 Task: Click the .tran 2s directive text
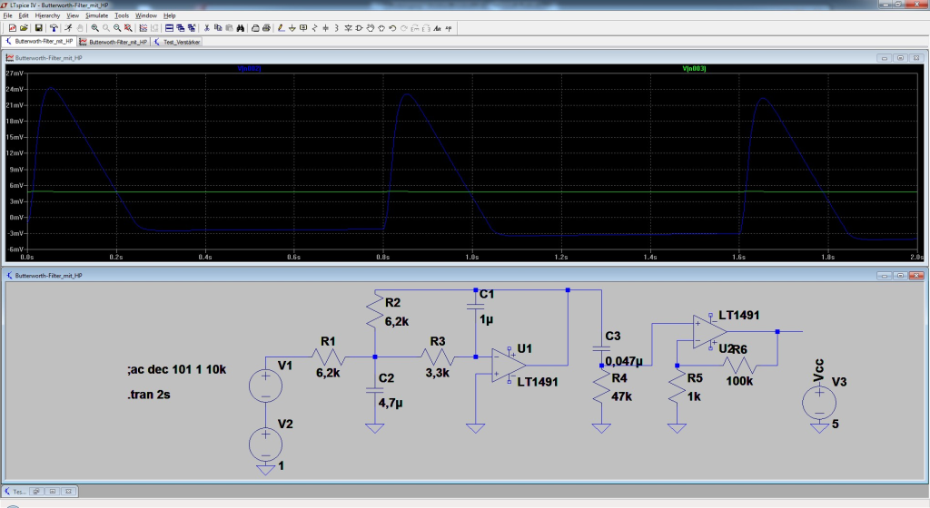click(x=149, y=395)
